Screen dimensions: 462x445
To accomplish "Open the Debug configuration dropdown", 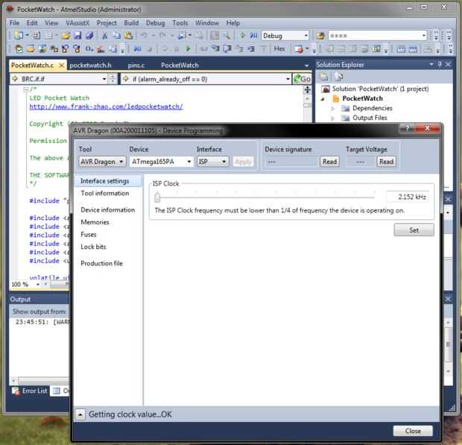I will pos(306,36).
